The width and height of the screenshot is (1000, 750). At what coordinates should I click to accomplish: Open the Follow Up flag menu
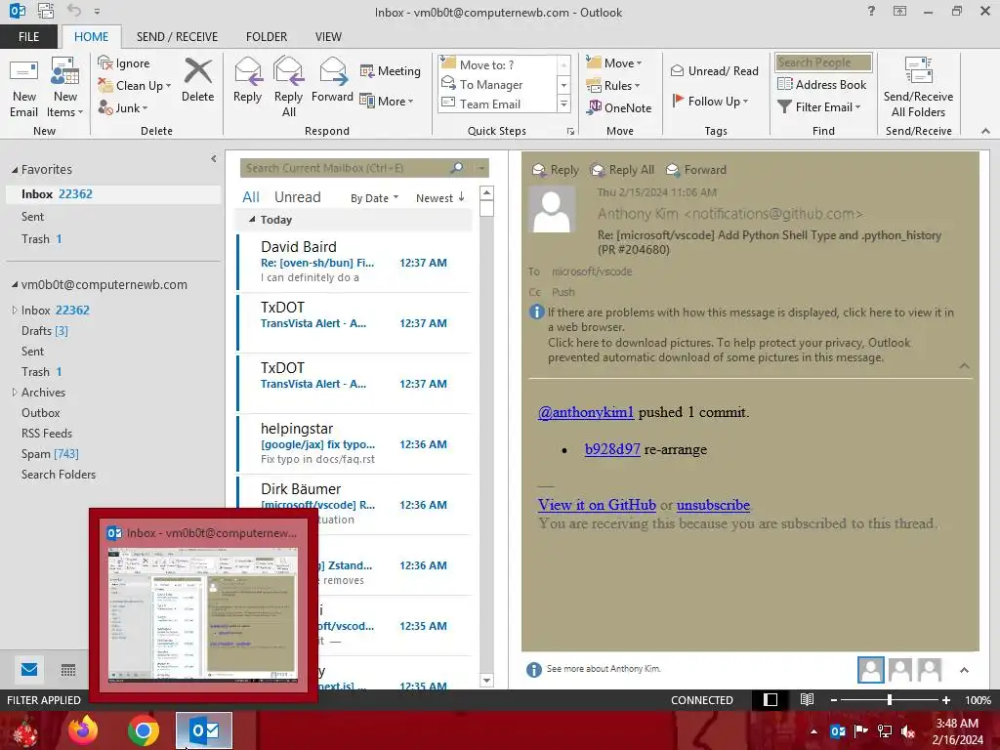[710, 101]
